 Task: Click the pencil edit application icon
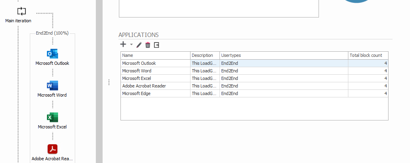139,45
